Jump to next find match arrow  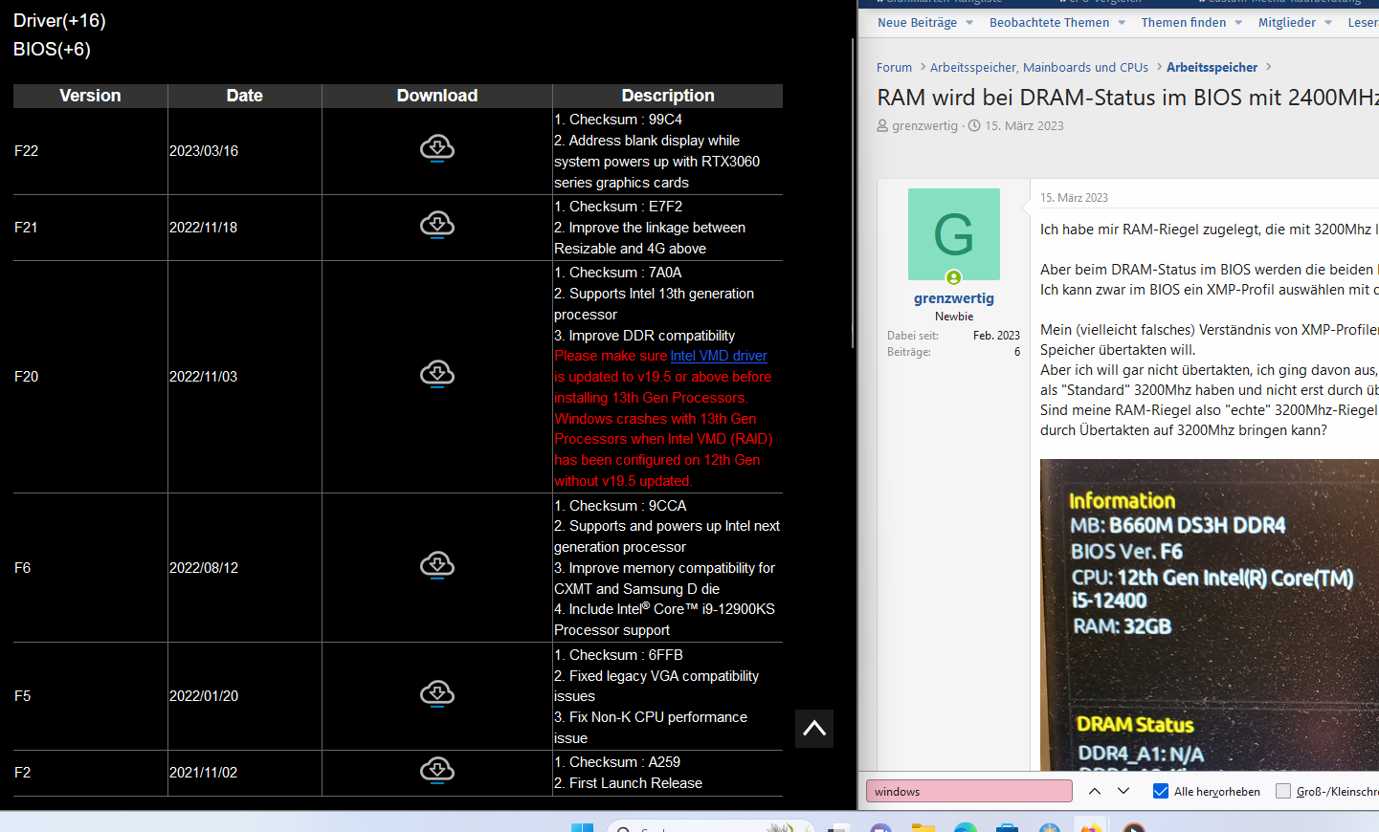tap(1123, 791)
